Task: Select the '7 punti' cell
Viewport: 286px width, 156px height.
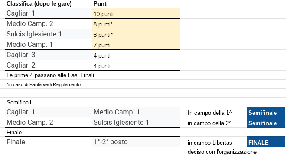Action: [136, 45]
